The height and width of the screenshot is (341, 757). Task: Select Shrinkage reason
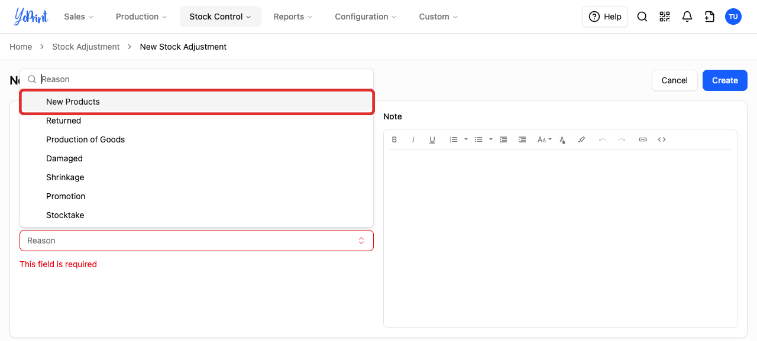click(196, 177)
